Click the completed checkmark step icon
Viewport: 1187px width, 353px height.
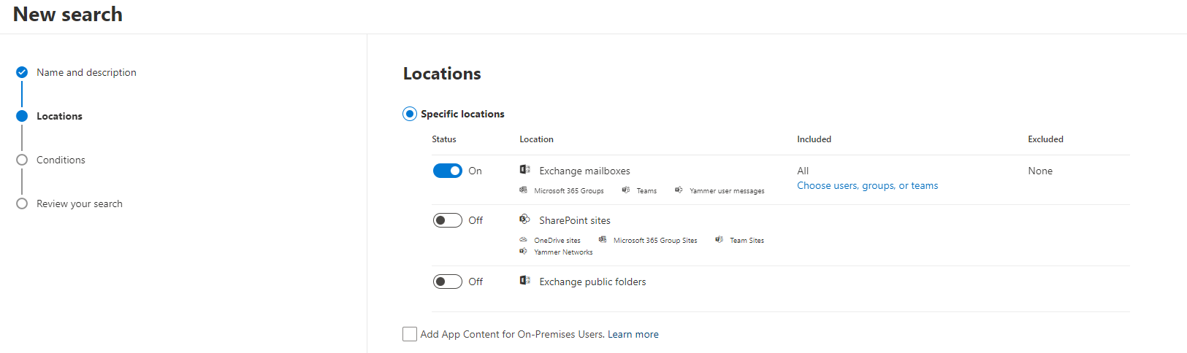[x=22, y=72]
